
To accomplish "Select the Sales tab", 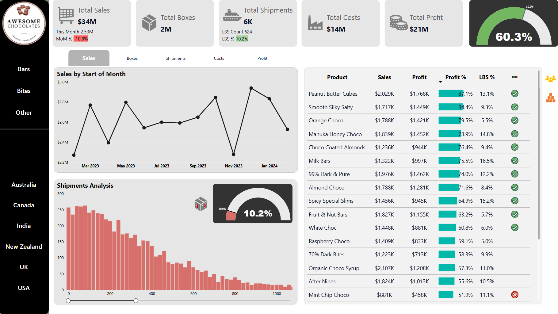I will pyautogui.click(x=89, y=58).
